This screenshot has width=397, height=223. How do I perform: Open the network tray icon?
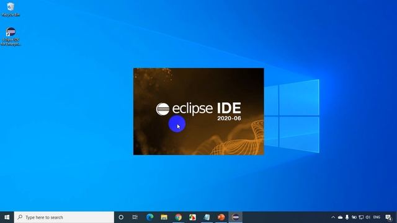pos(361,217)
